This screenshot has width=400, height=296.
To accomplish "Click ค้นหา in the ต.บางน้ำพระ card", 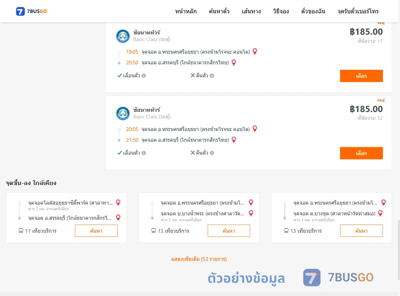I will tap(229, 231).
